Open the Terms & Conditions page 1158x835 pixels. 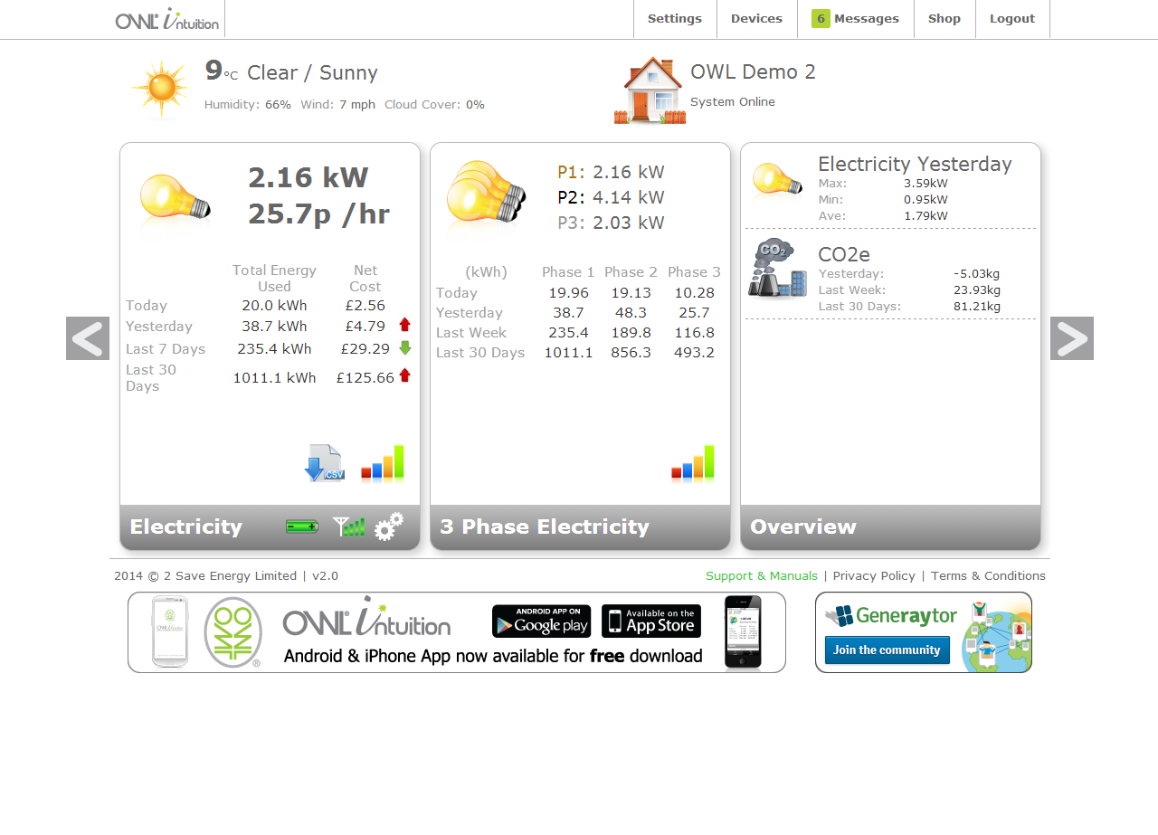coord(988,575)
